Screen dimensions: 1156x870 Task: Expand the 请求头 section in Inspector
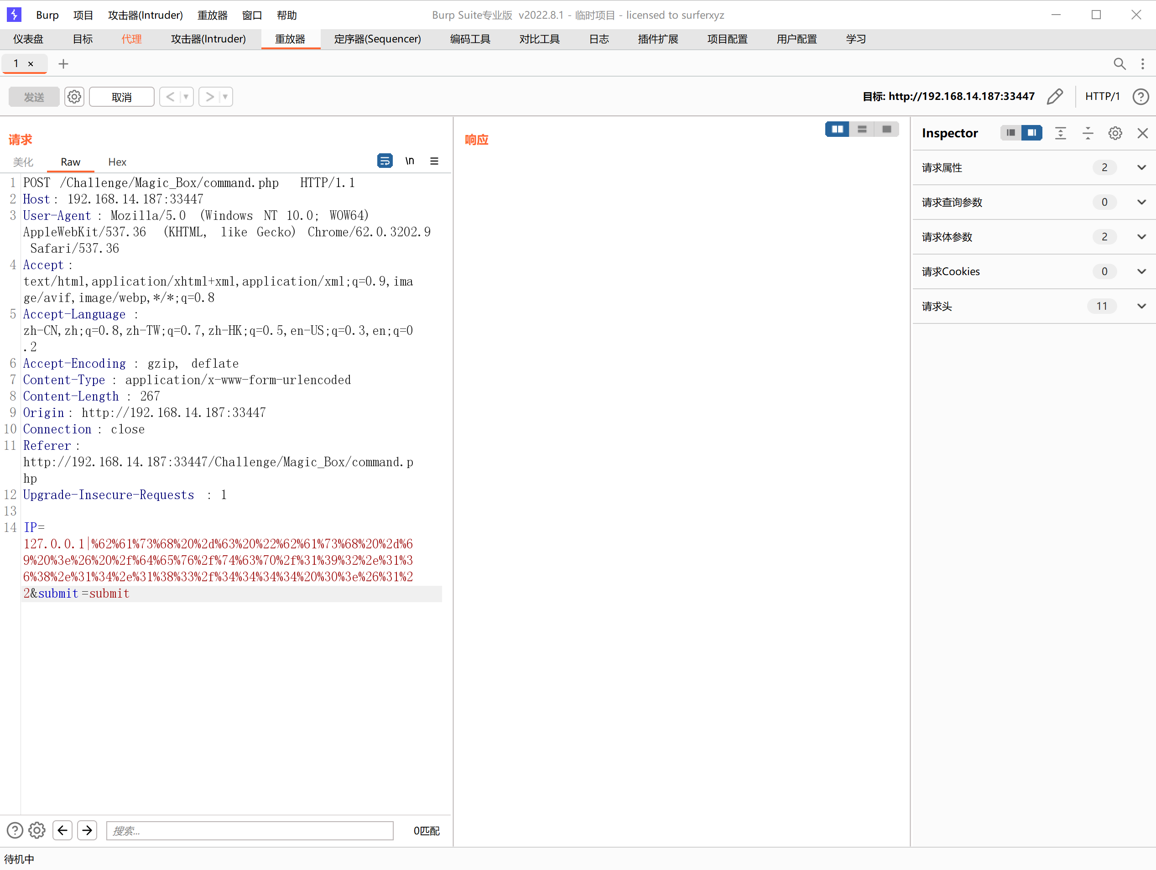[1141, 306]
